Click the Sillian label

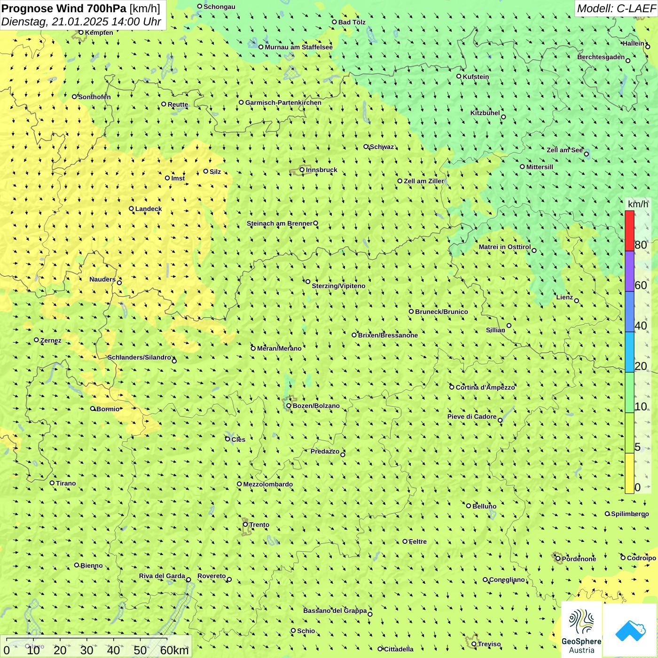[495, 330]
